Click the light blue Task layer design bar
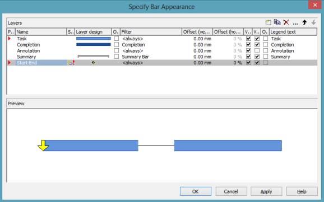The image size is (324, 202). (94, 39)
